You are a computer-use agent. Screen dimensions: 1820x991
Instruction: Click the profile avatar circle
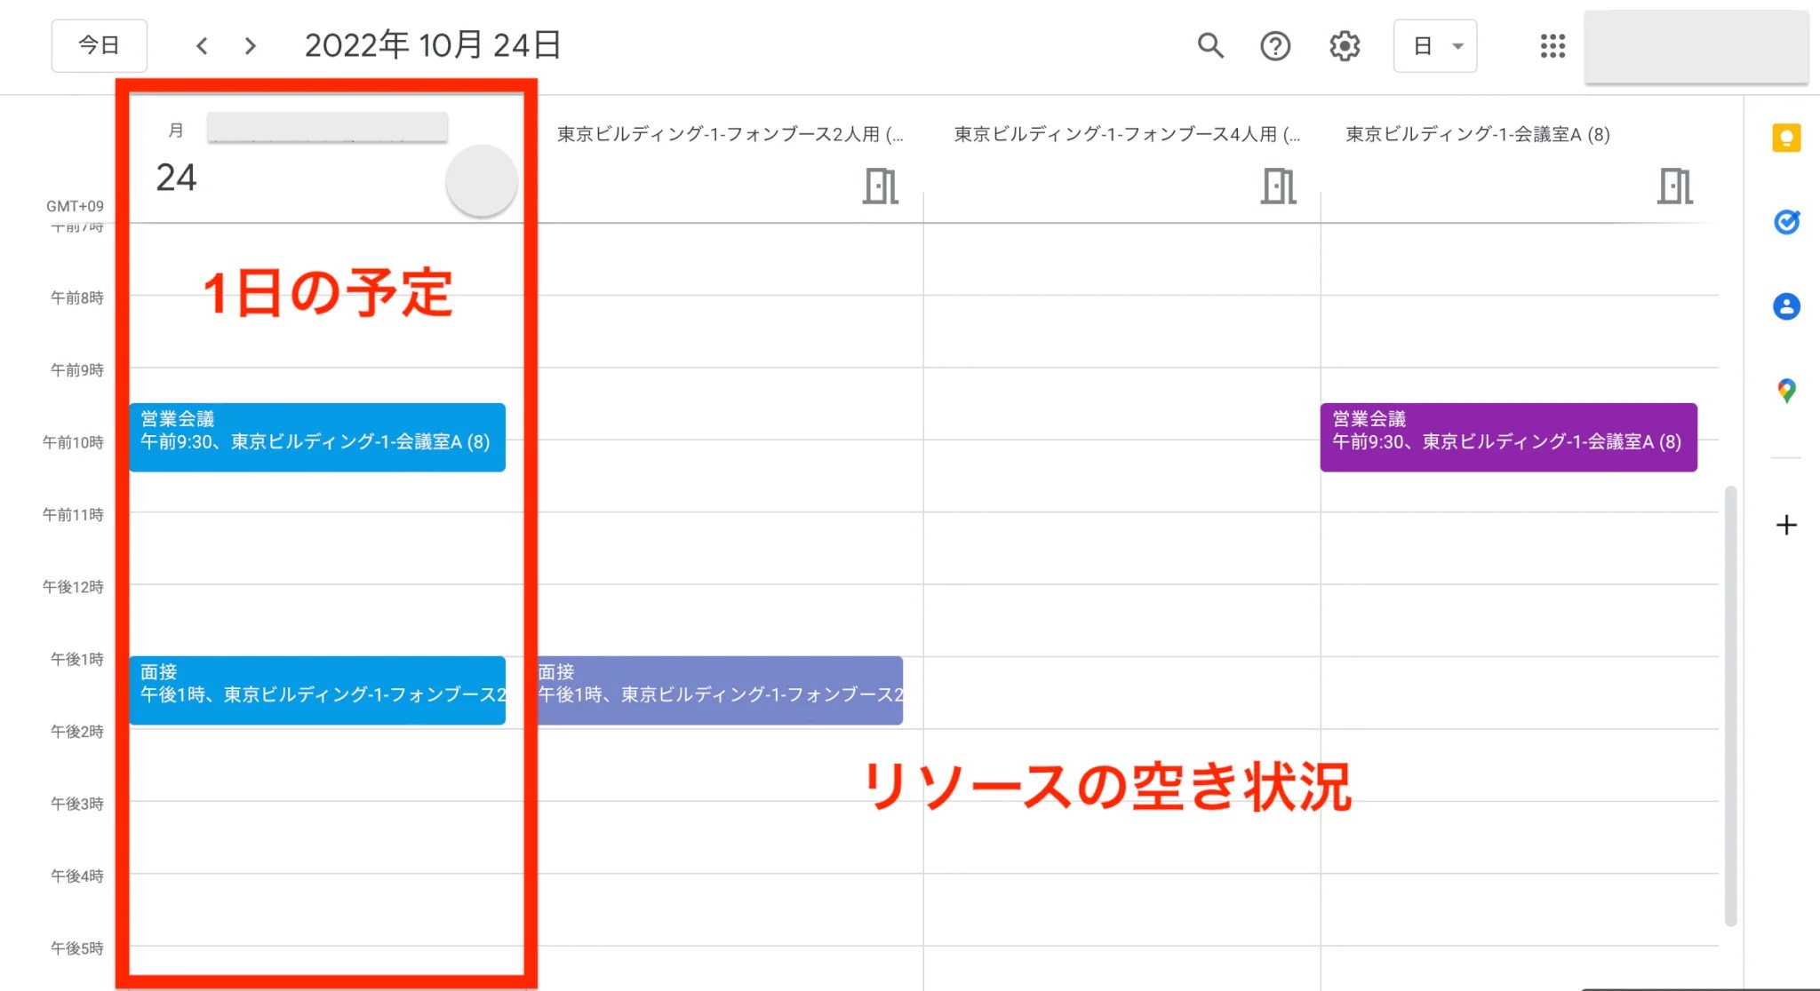click(481, 181)
